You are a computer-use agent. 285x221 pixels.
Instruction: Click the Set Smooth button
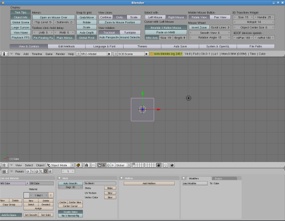tap(31, 215)
